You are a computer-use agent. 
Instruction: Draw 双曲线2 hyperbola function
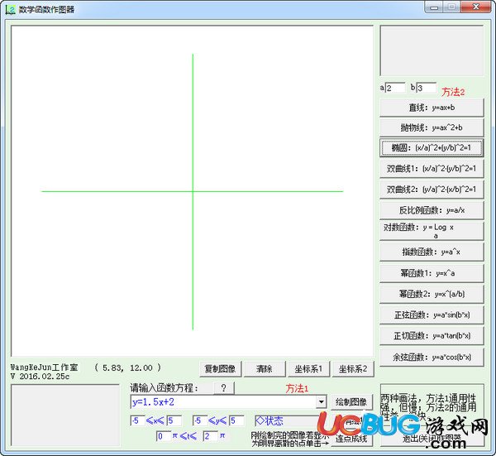point(432,190)
